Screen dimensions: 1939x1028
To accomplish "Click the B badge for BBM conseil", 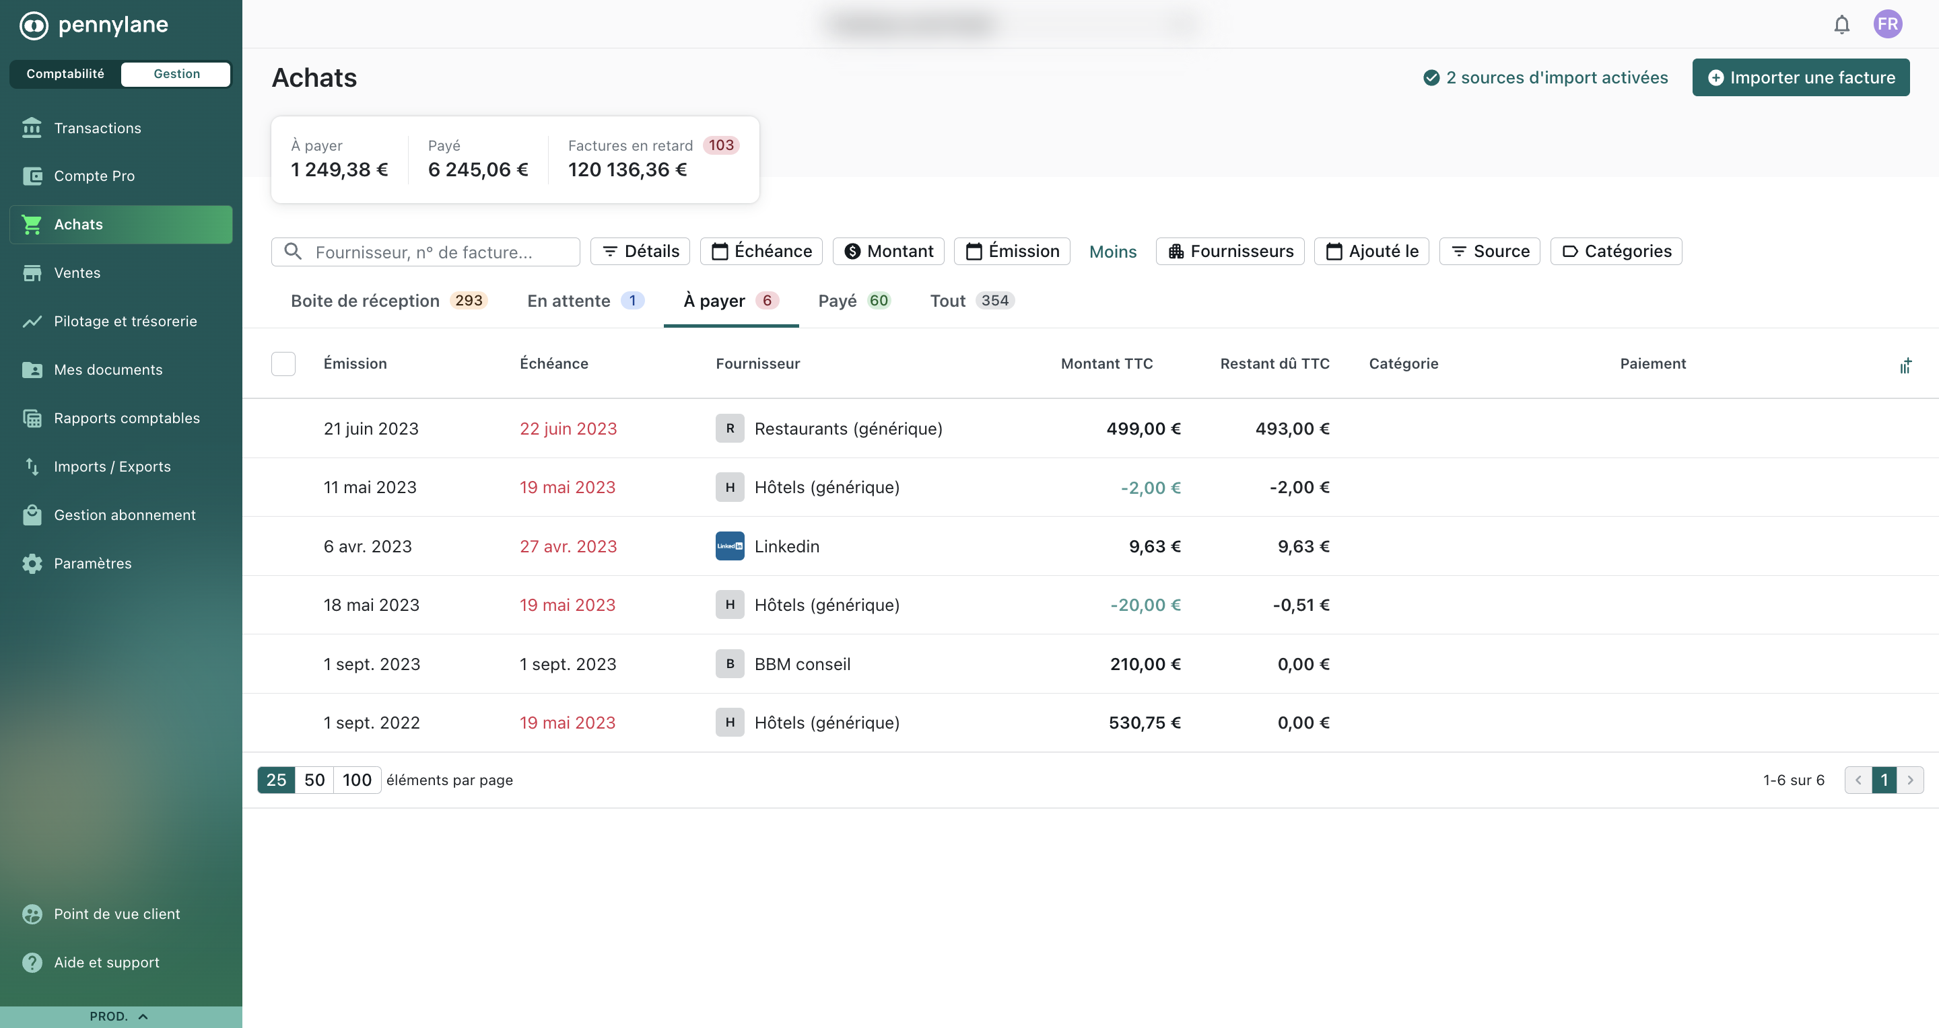I will point(729,663).
